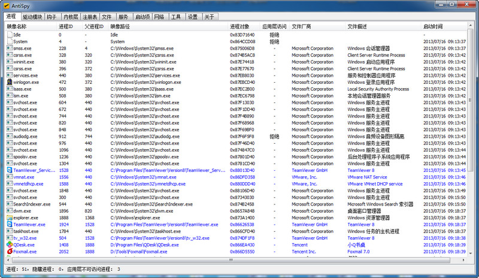Sort by 应用层访问 column header

point(275,26)
